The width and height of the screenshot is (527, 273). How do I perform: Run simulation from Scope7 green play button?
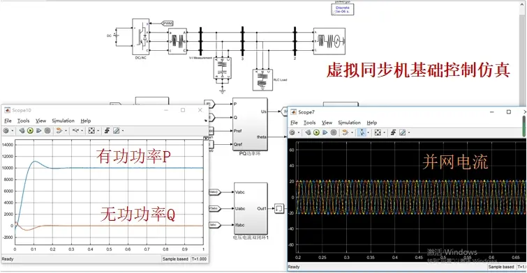click(316, 132)
